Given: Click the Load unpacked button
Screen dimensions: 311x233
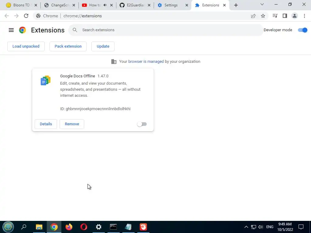Looking at the screenshot, I should coord(26,46).
